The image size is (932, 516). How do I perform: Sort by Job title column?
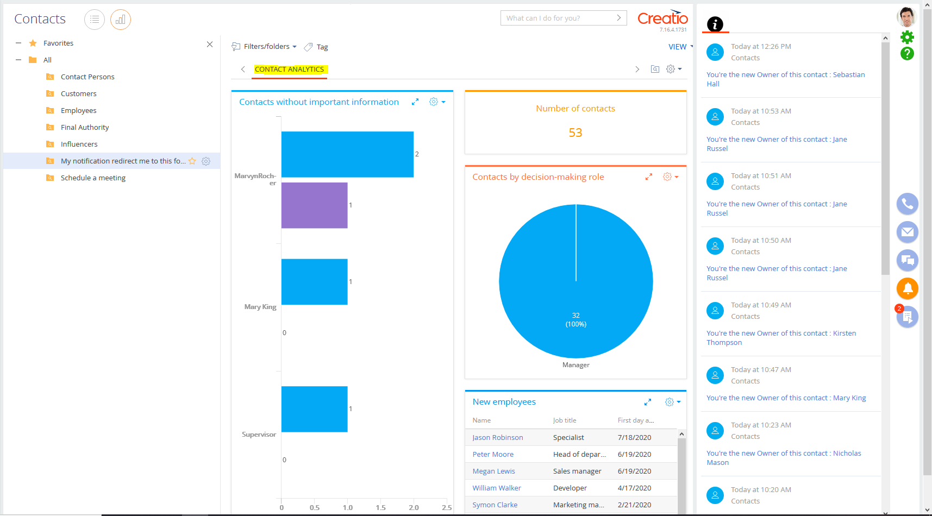[x=565, y=420]
